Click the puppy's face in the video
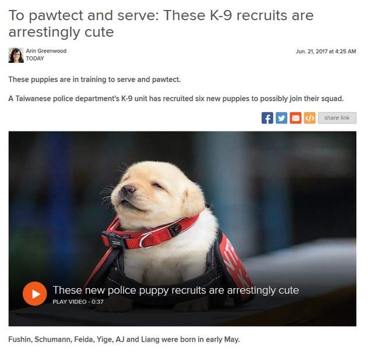The width and height of the screenshot is (373, 355). (143, 190)
